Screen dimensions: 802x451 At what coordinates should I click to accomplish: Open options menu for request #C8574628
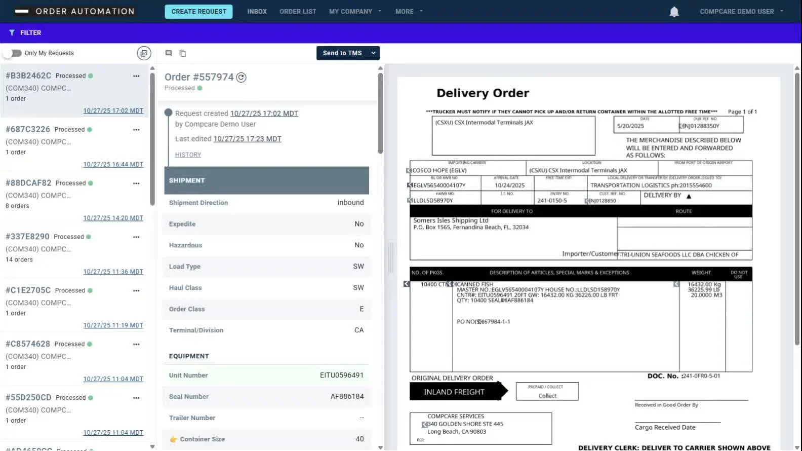click(x=136, y=345)
